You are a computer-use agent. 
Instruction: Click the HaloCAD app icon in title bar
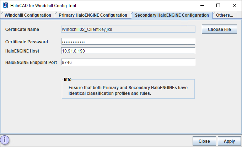point(6,6)
